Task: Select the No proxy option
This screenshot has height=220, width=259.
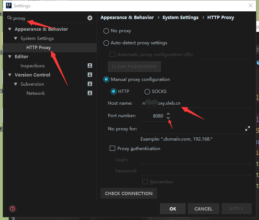Action: click(106, 31)
